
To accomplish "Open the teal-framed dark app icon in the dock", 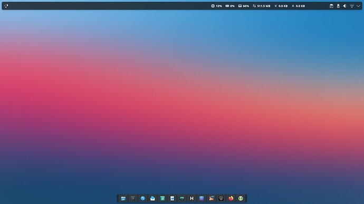I will pos(182,198).
